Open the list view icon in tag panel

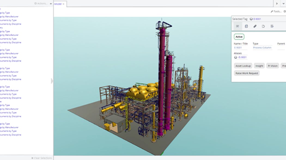(x=272, y=26)
